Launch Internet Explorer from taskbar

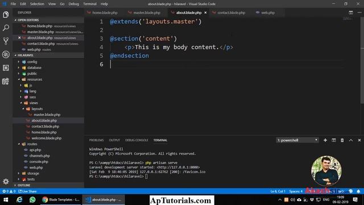click(x=19, y=200)
